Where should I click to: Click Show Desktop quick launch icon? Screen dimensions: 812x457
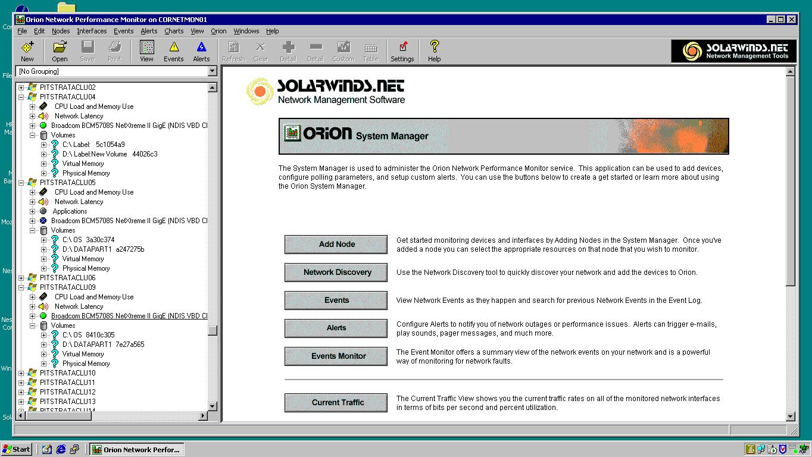(47, 449)
